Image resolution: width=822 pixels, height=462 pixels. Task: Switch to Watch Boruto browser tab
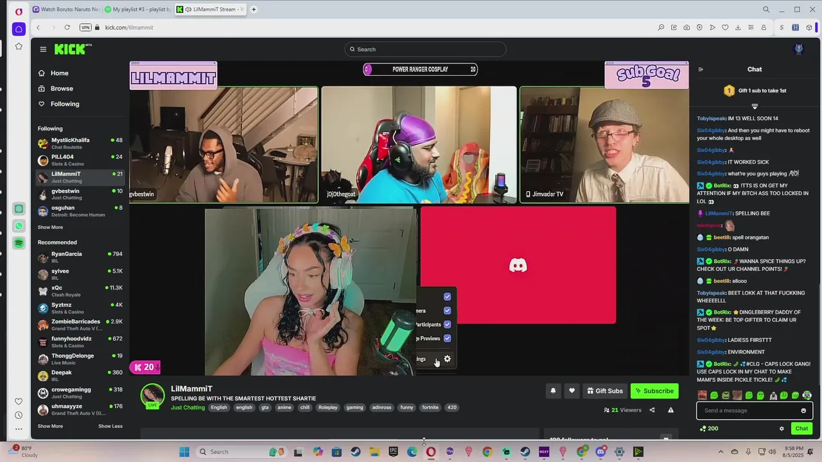click(x=66, y=10)
